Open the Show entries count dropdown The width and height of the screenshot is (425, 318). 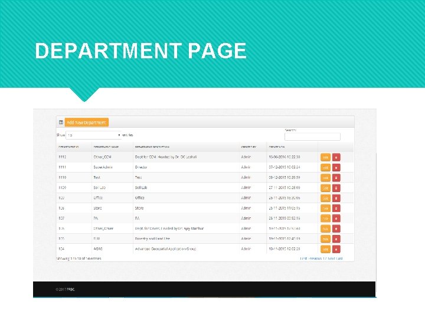93,135
